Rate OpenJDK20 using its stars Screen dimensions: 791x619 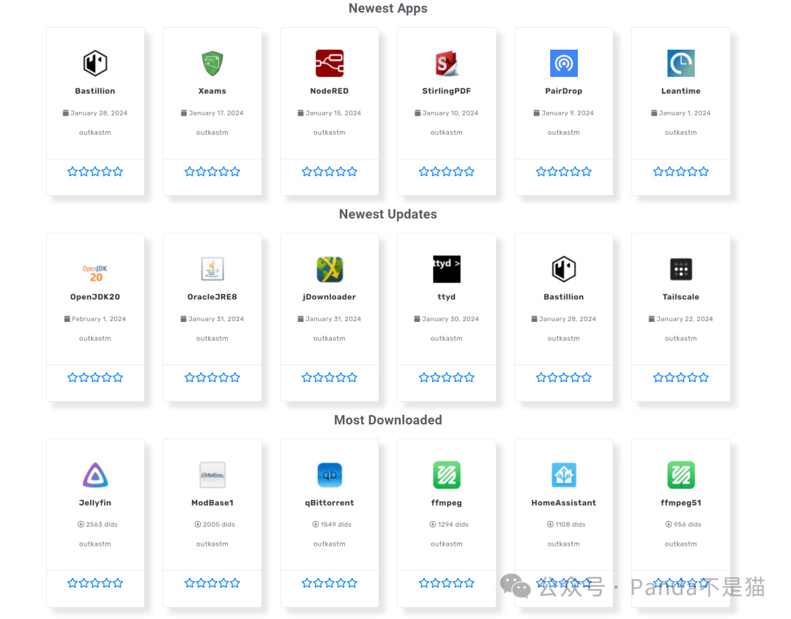94,377
